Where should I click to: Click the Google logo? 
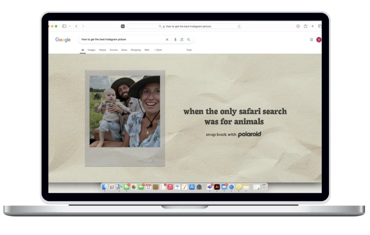point(63,40)
